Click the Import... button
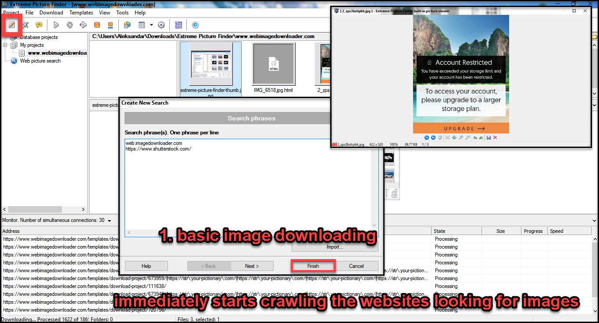Viewport: 599px width, 323px height. (335, 246)
